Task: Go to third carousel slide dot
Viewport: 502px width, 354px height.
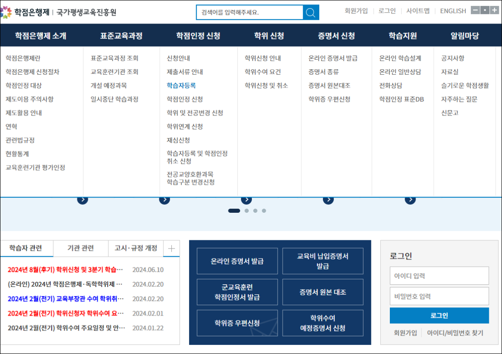Action: click(255, 211)
